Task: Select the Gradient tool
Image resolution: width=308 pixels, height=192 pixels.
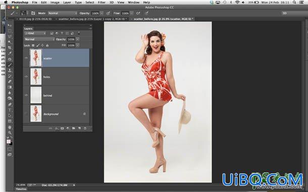Action: pyautogui.click(x=10, y=87)
